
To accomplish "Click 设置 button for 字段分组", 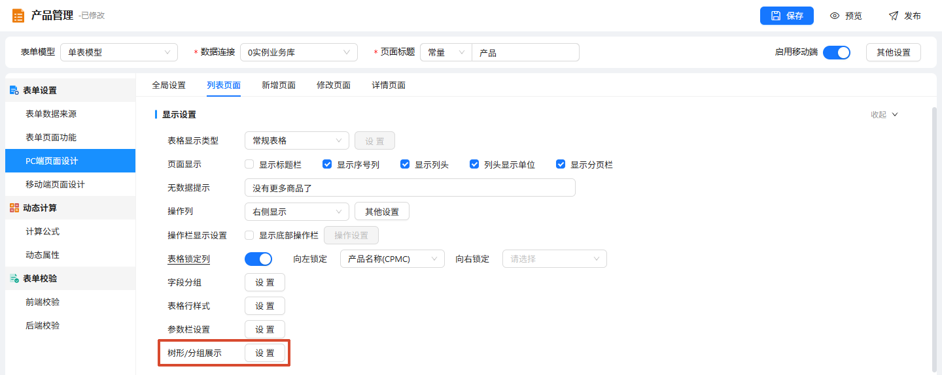I will (265, 282).
